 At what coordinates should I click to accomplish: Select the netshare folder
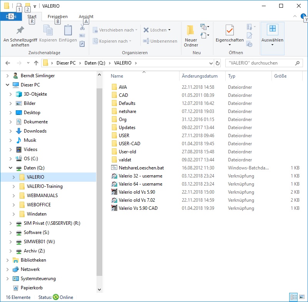pyautogui.click(x=127, y=111)
